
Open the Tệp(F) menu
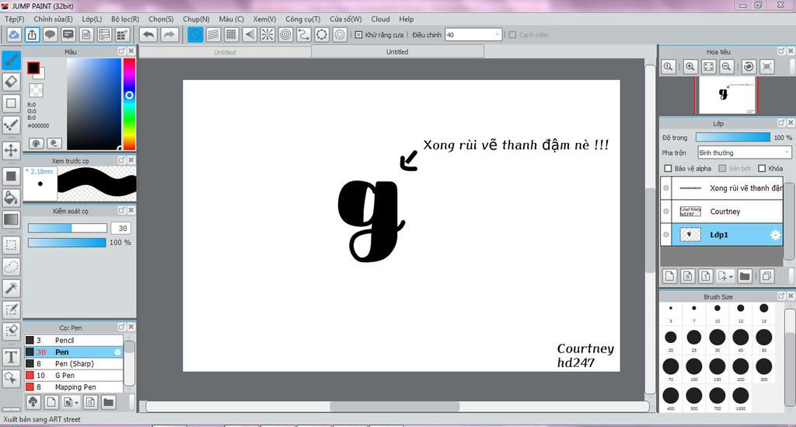click(x=14, y=19)
